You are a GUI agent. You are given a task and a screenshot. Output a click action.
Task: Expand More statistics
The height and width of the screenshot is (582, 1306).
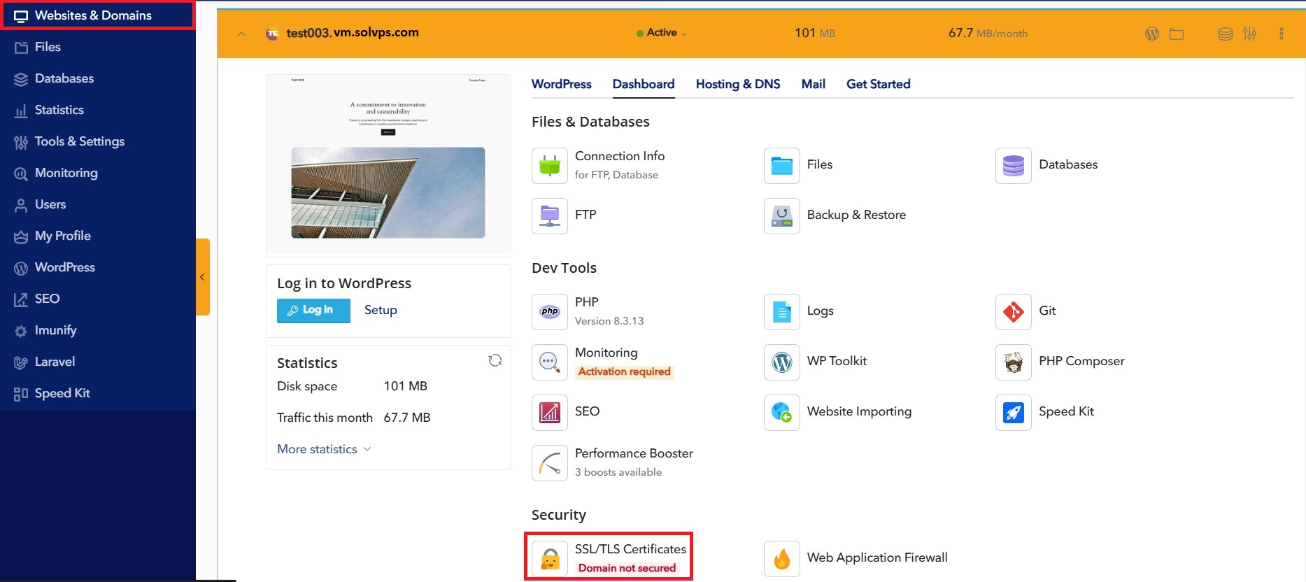[324, 449]
